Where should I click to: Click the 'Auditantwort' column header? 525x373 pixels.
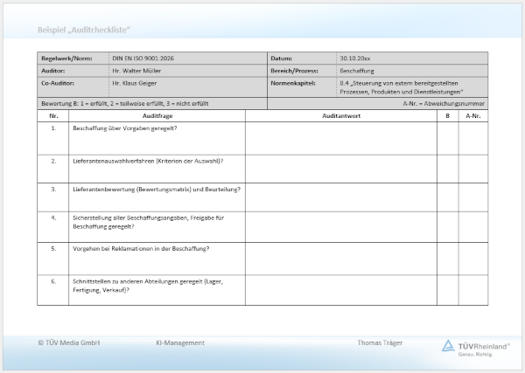341,116
